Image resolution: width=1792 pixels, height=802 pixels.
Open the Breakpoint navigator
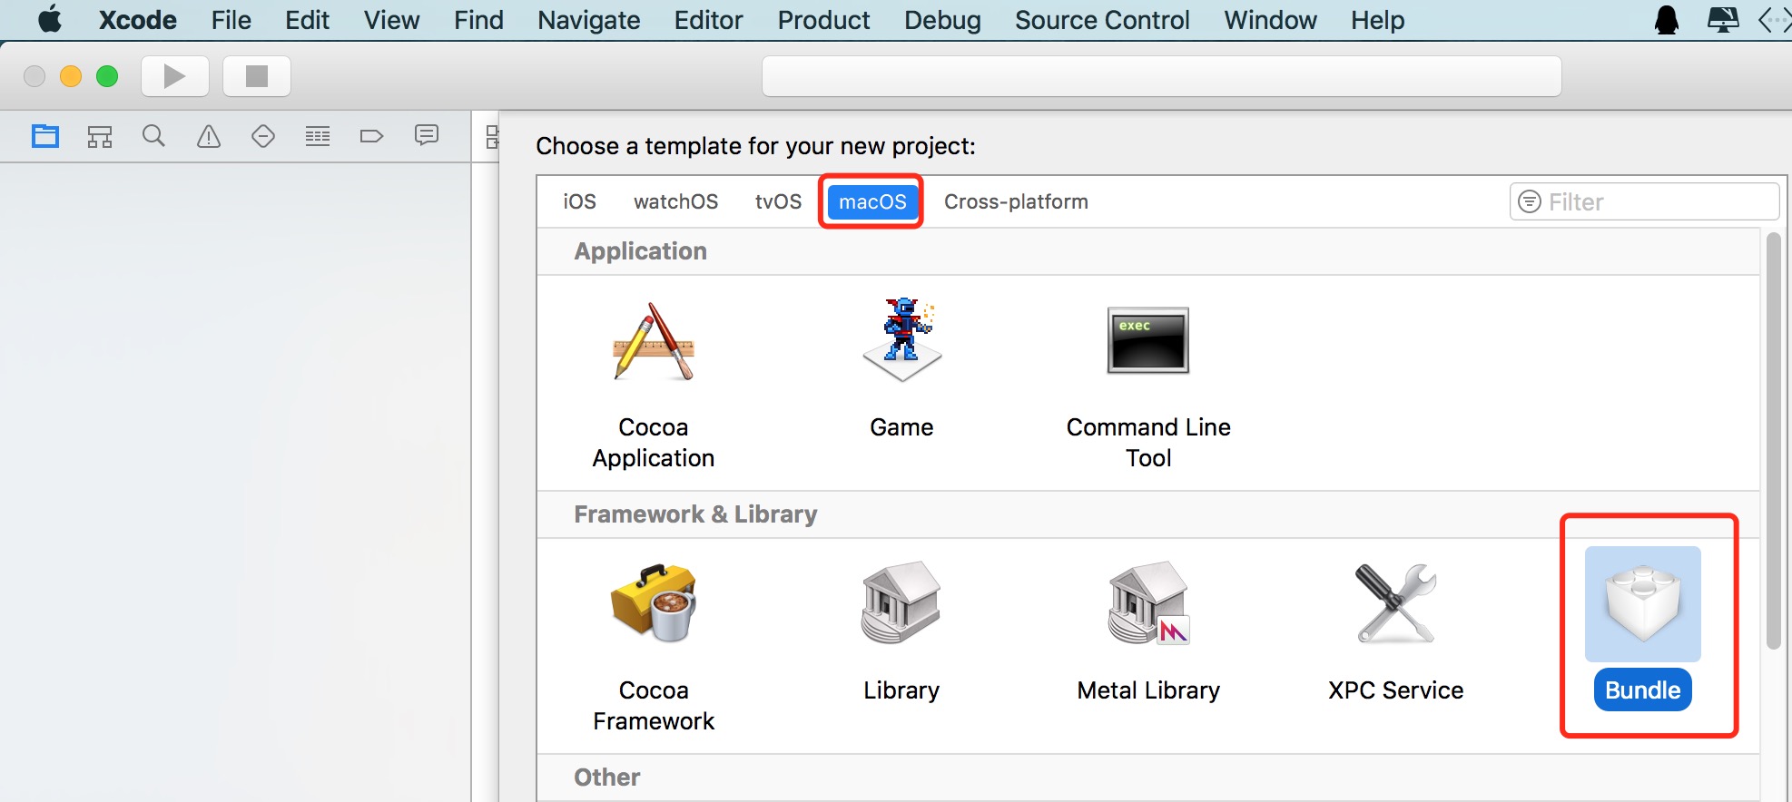tap(372, 136)
